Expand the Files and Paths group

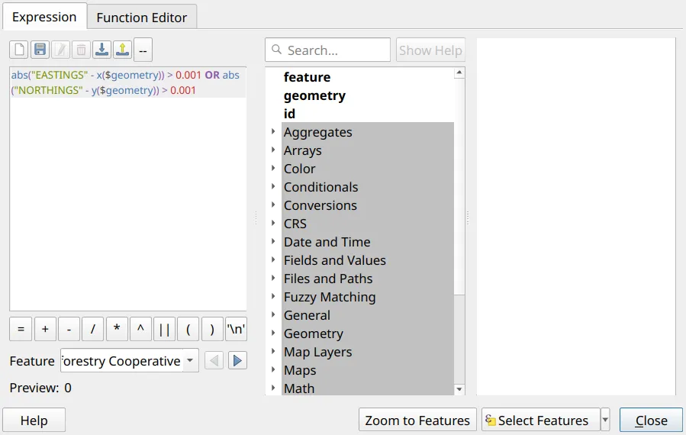click(273, 278)
